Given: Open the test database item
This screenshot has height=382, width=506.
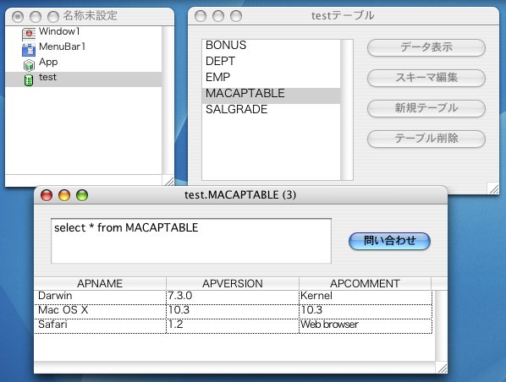Looking at the screenshot, I should [x=84, y=79].
